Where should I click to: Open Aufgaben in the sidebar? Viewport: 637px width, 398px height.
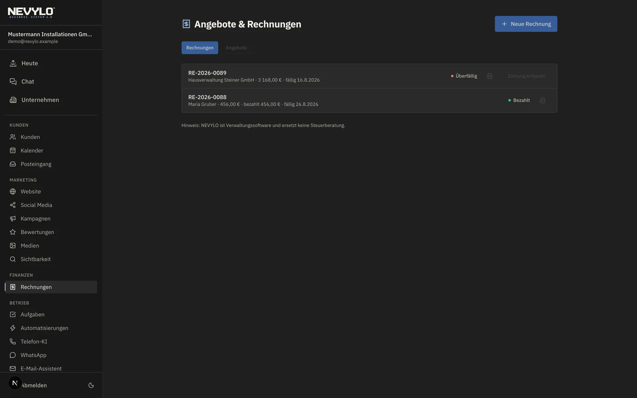pos(51,314)
